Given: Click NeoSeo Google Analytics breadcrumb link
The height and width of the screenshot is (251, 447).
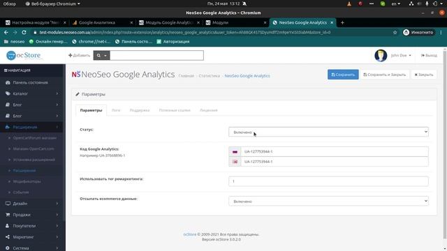Looking at the screenshot, I should click(247, 76).
